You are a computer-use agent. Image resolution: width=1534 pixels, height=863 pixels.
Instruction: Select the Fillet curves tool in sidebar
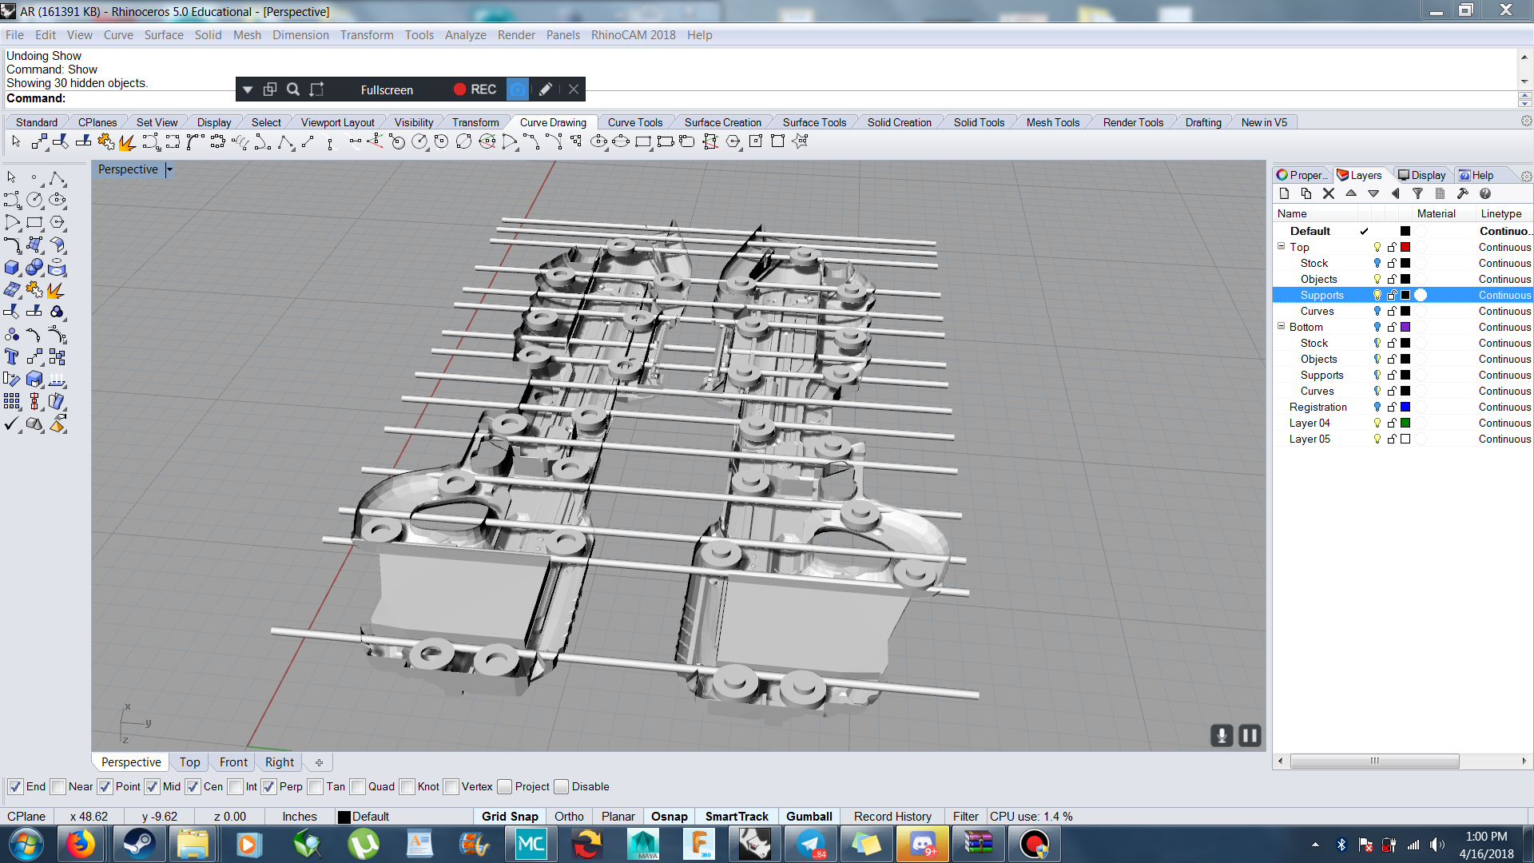click(12, 245)
